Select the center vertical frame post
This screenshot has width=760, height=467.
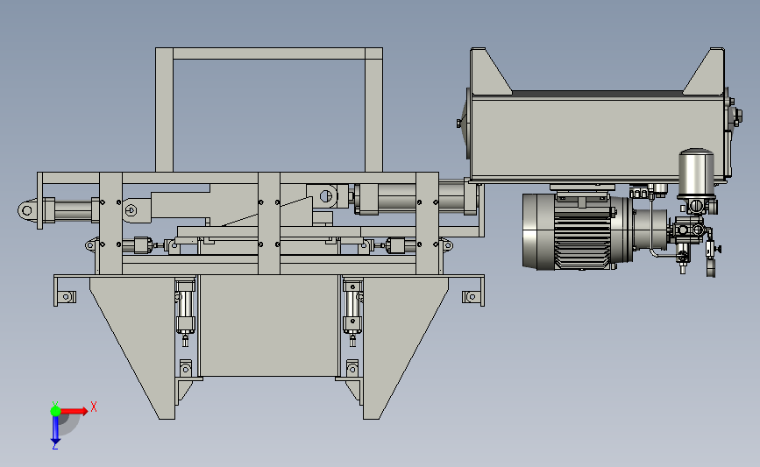269,223
